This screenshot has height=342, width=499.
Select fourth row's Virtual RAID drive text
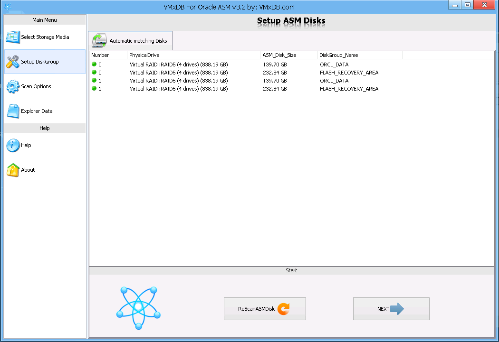(179, 89)
